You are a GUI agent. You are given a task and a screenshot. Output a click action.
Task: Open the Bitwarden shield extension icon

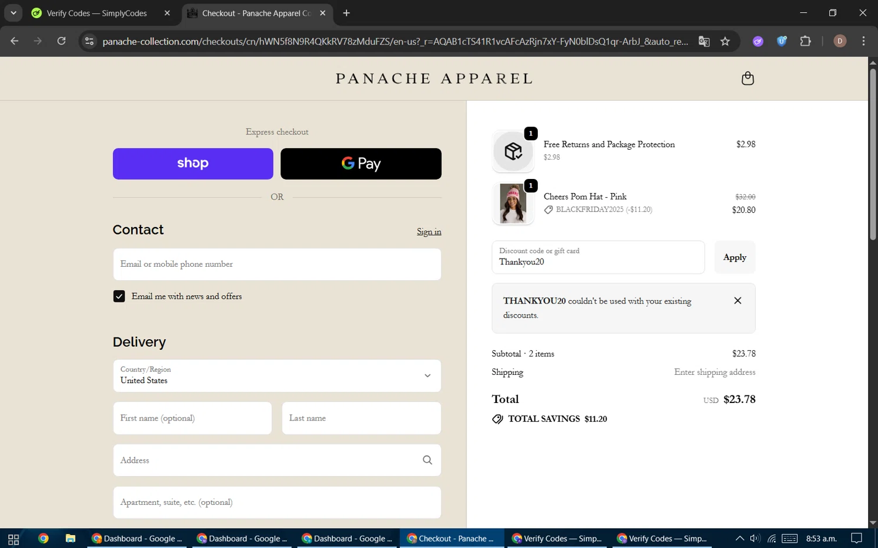[x=781, y=41]
